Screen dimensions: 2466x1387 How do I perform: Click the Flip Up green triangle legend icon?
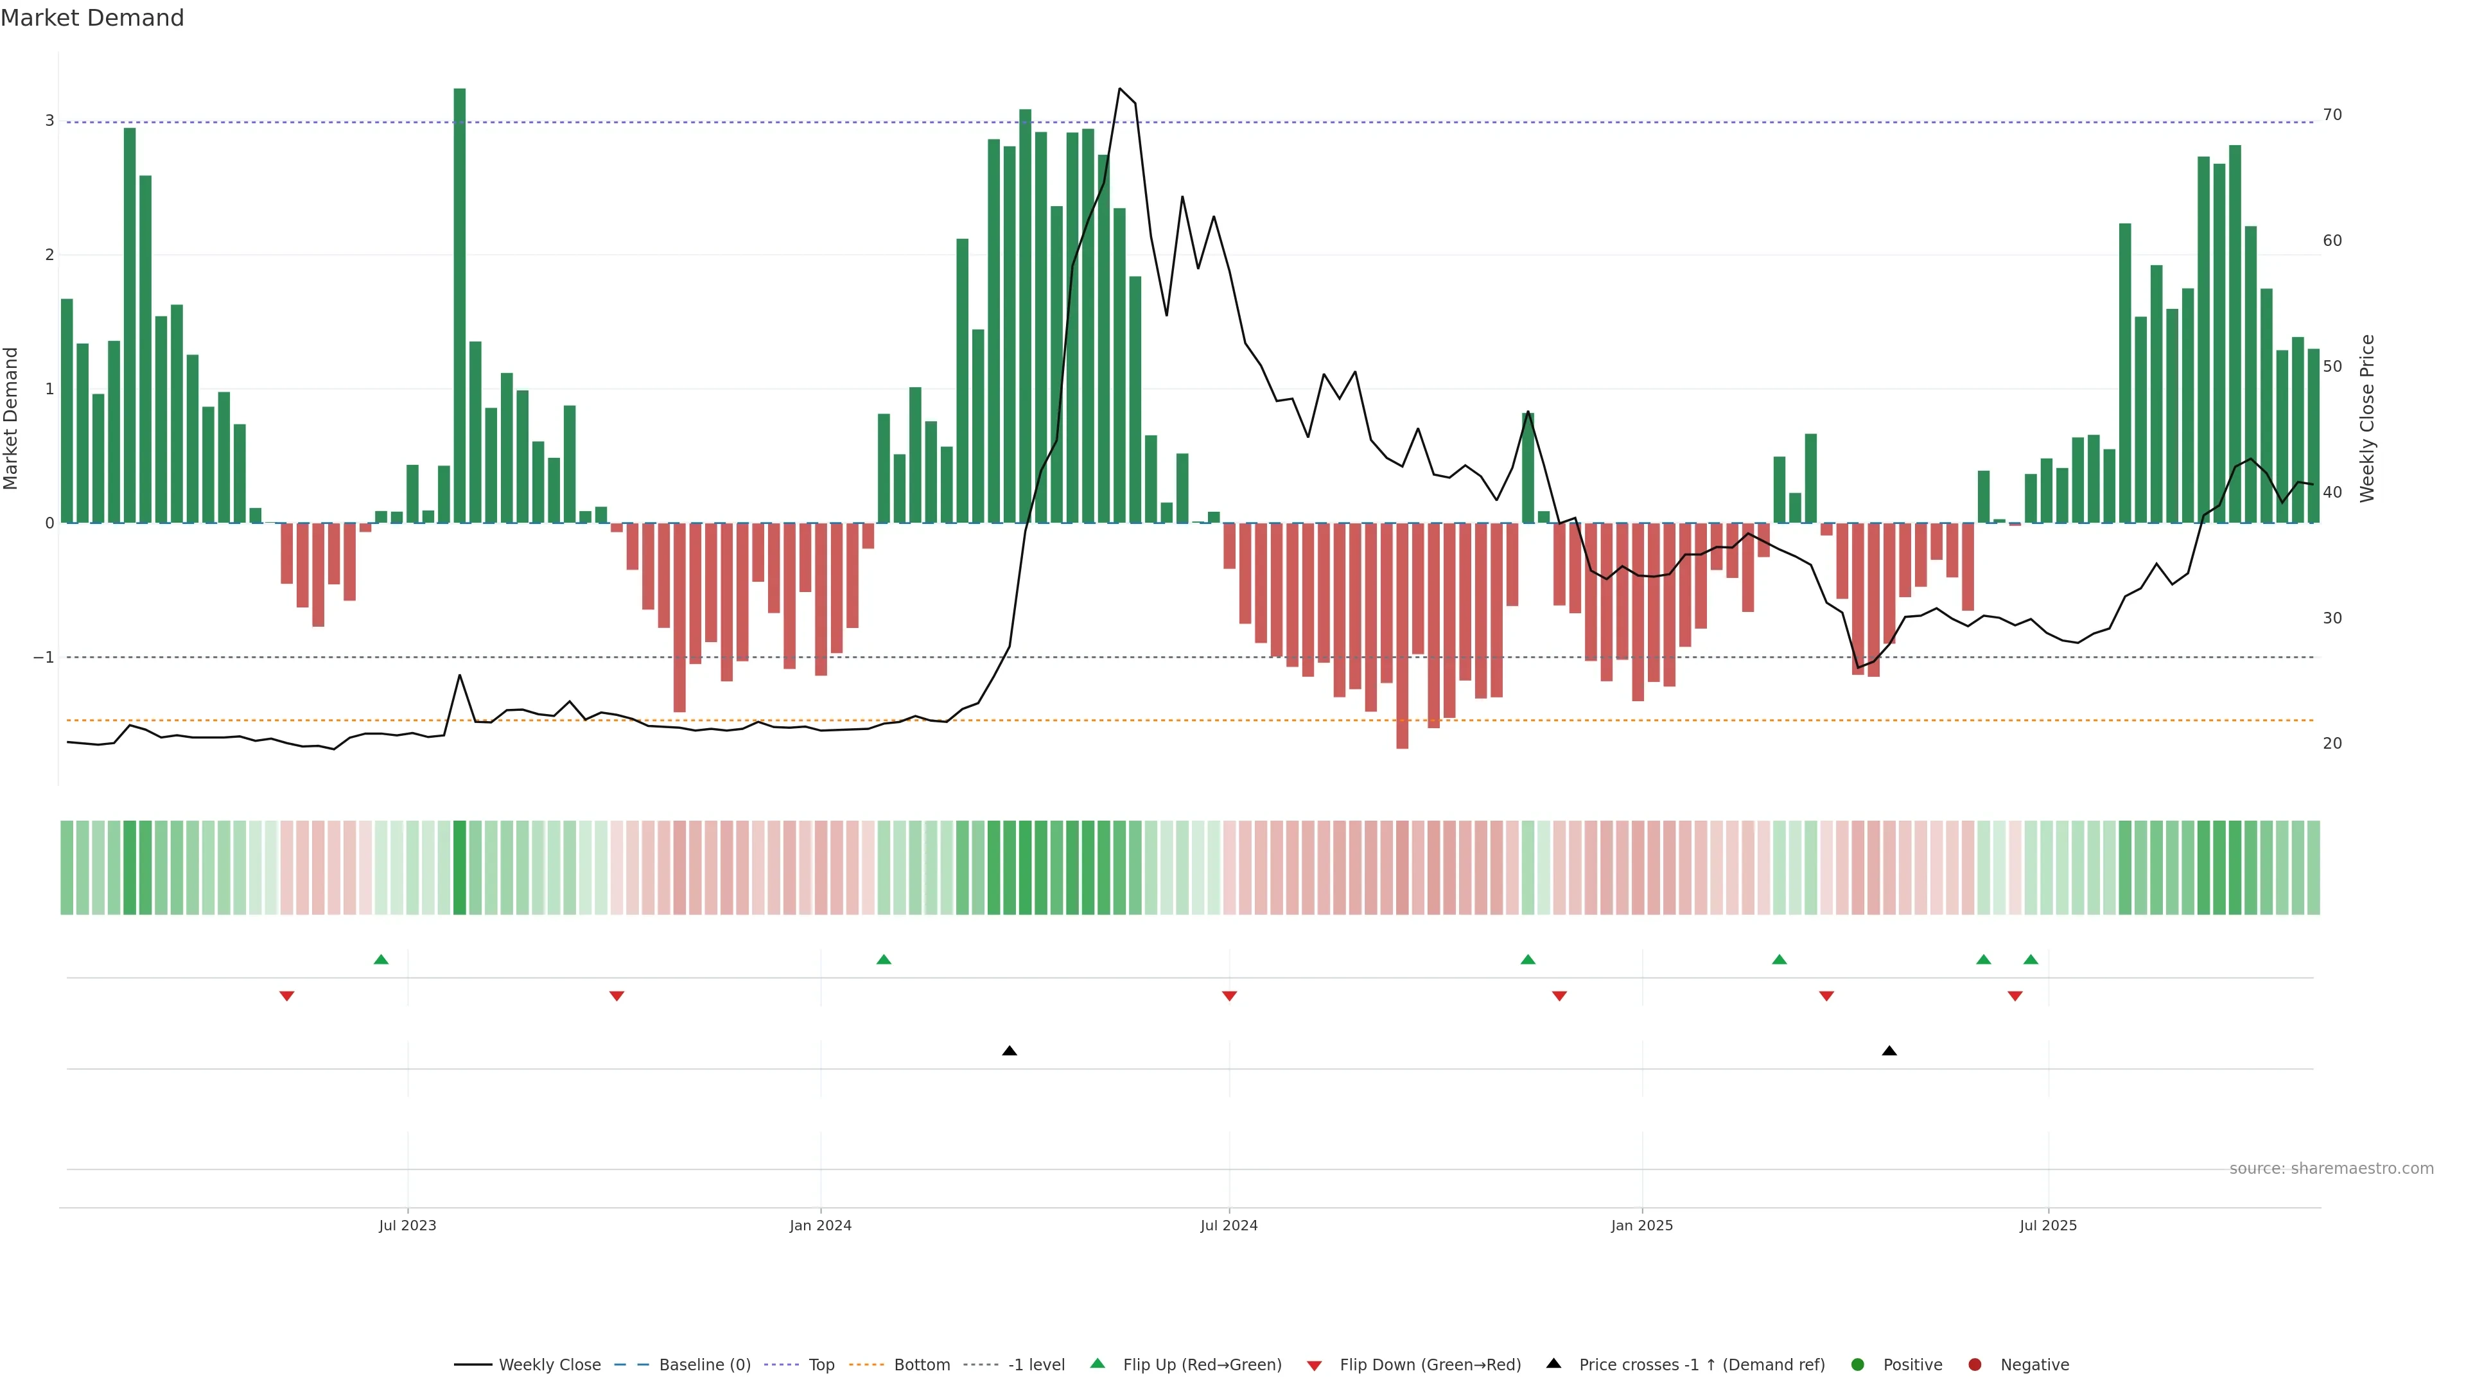point(1097,1363)
